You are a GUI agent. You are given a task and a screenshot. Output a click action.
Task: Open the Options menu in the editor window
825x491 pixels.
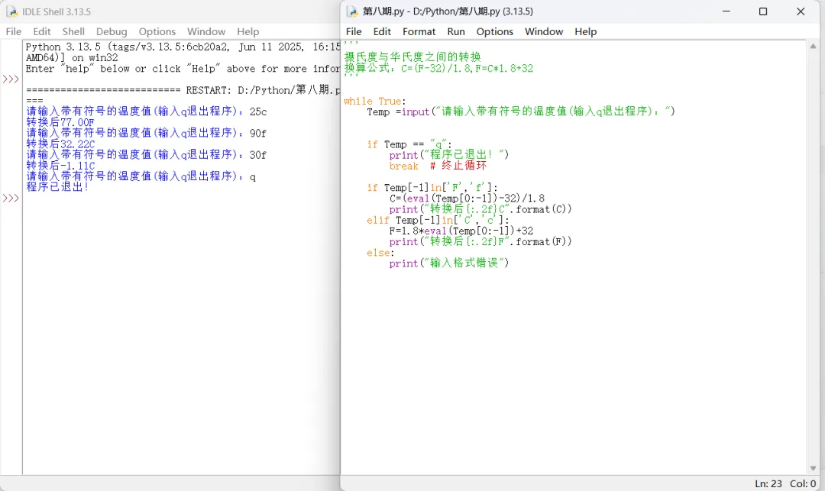494,31
